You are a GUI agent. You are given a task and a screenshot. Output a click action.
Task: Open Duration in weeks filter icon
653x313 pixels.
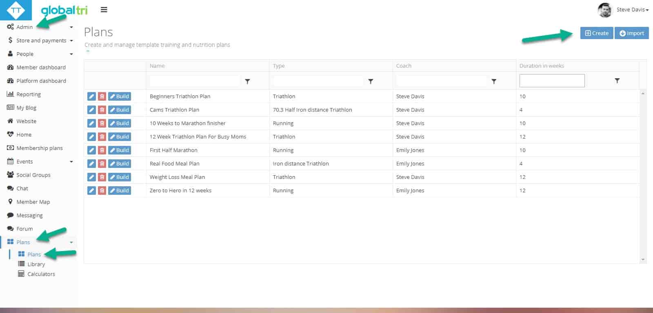617,81
